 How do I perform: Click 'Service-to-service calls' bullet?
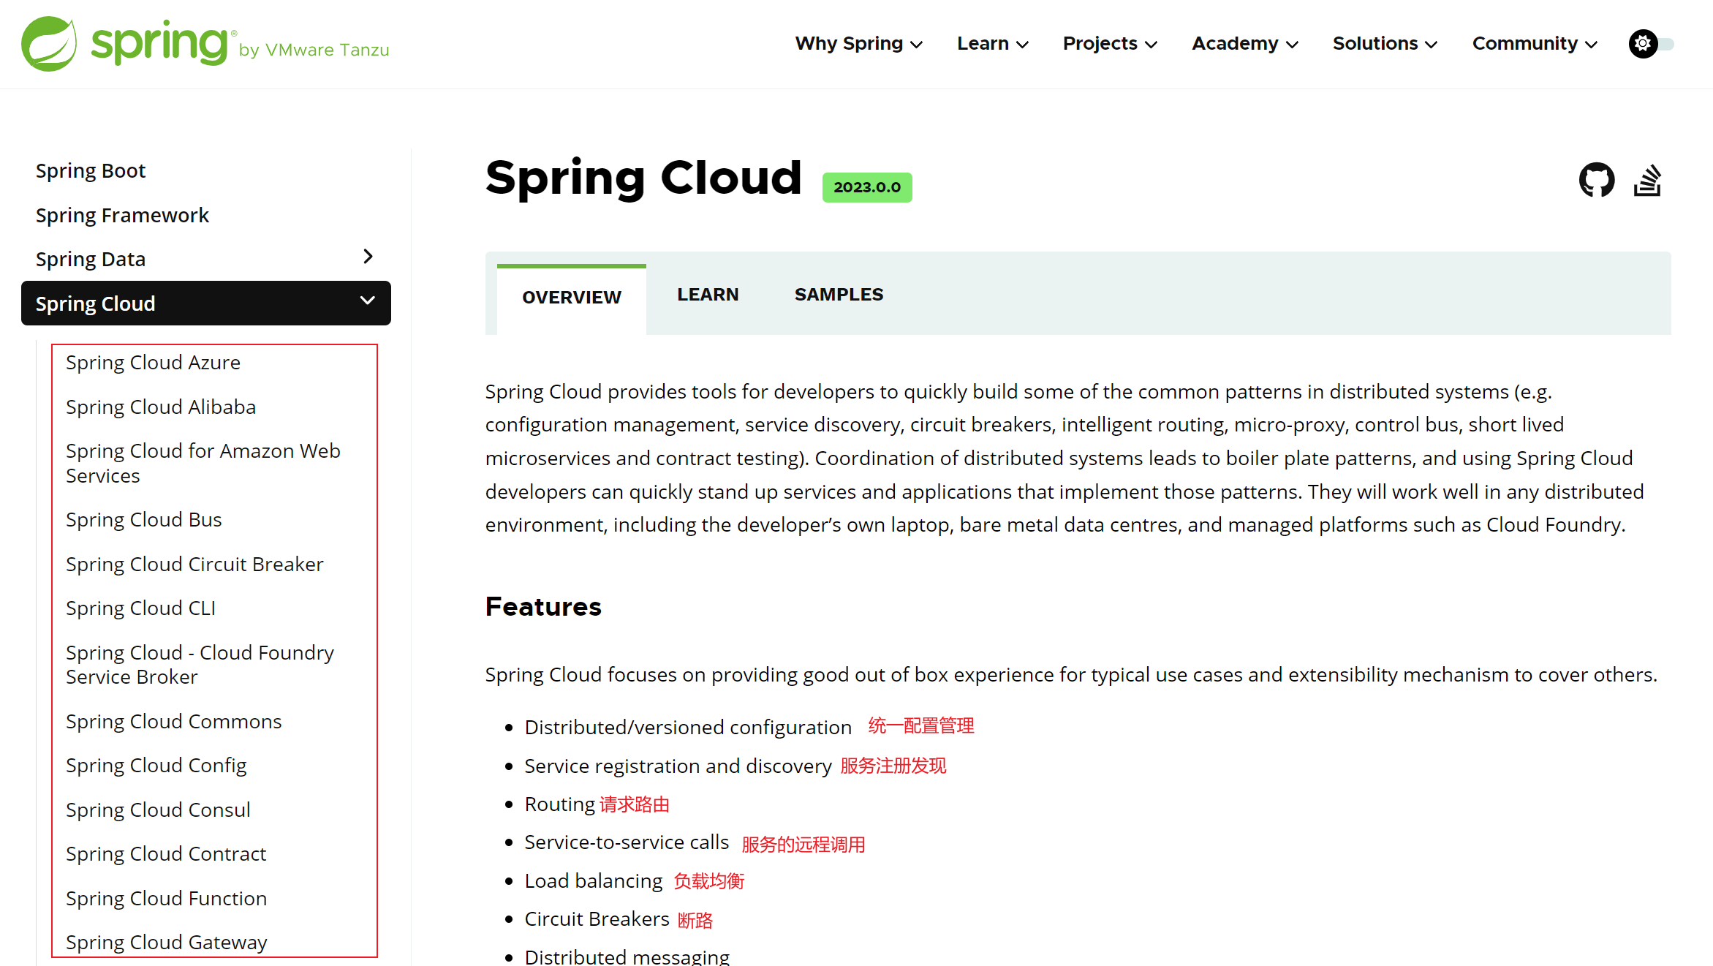(627, 842)
